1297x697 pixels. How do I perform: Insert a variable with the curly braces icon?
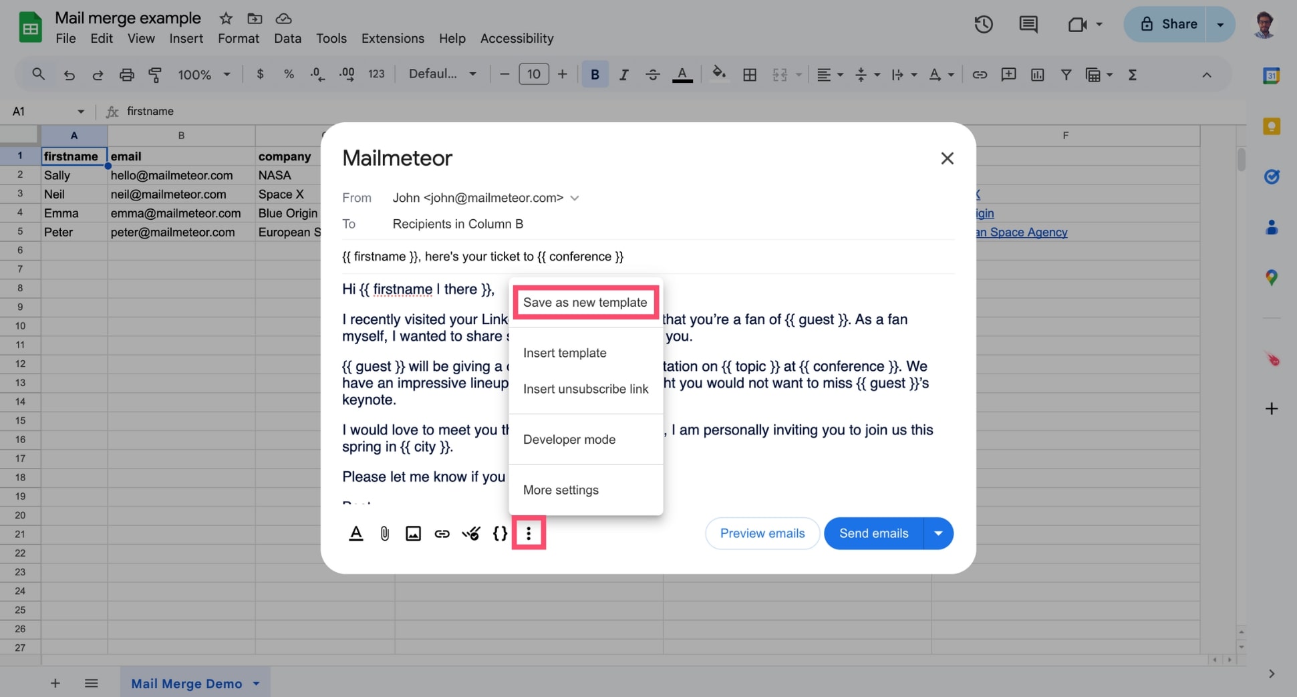coord(500,533)
